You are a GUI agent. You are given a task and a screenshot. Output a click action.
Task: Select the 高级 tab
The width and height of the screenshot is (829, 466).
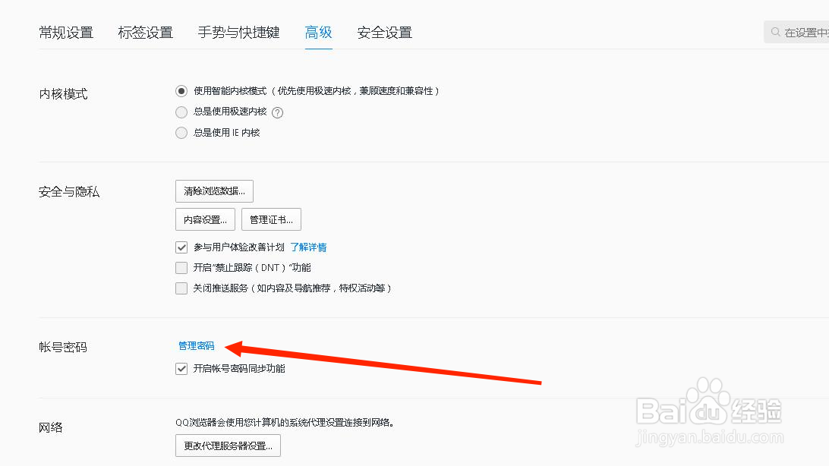318,32
